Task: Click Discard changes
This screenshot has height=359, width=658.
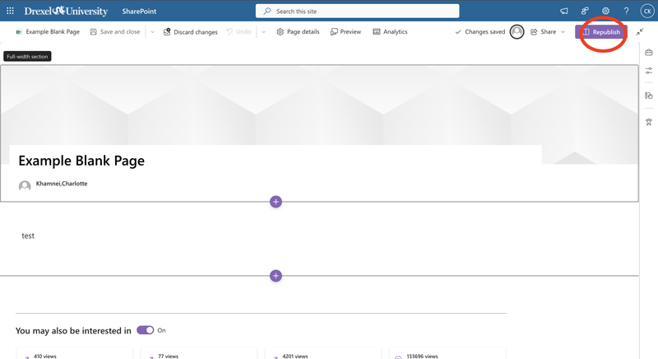Action: tap(191, 32)
